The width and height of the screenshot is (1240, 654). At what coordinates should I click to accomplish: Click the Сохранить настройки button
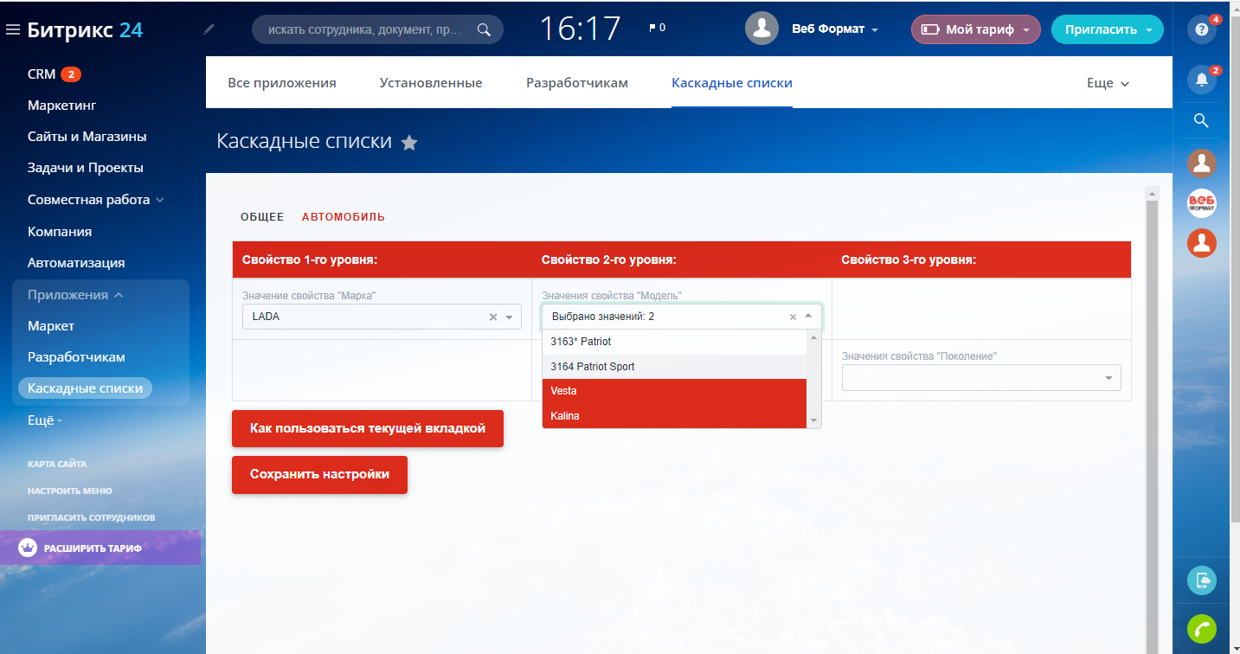point(319,475)
